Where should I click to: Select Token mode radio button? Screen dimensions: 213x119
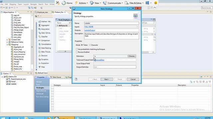[82, 45]
